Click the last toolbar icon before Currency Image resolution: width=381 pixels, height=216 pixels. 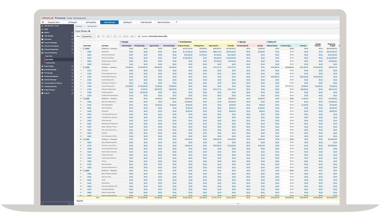(139, 36)
